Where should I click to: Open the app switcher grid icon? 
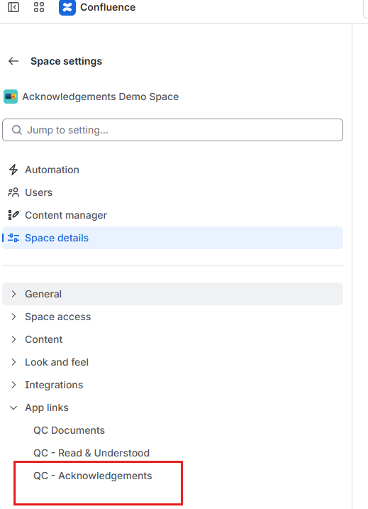coord(39,7)
